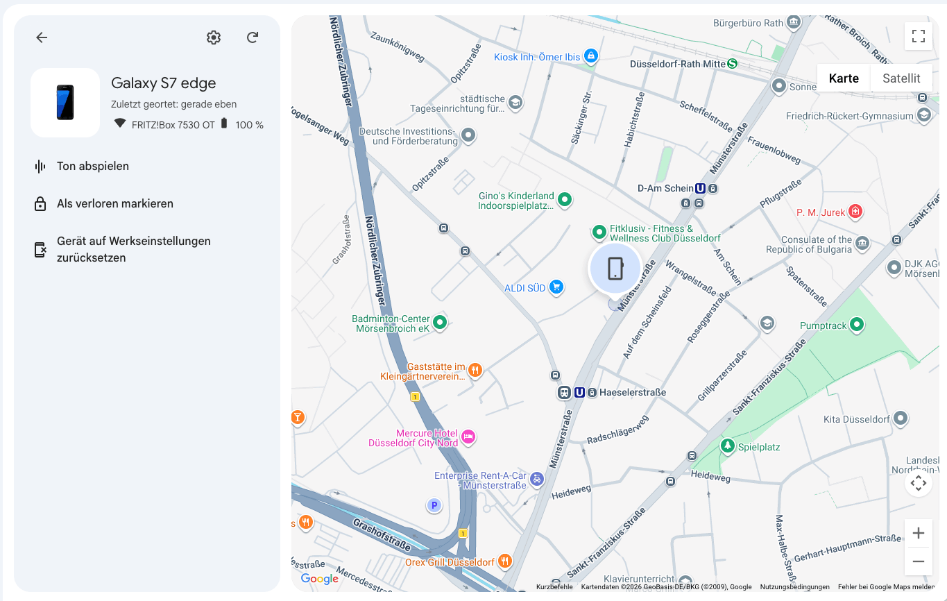Click FRITZ!Box 7530 OT network text
Screen dimensions: 947x601
(x=173, y=125)
